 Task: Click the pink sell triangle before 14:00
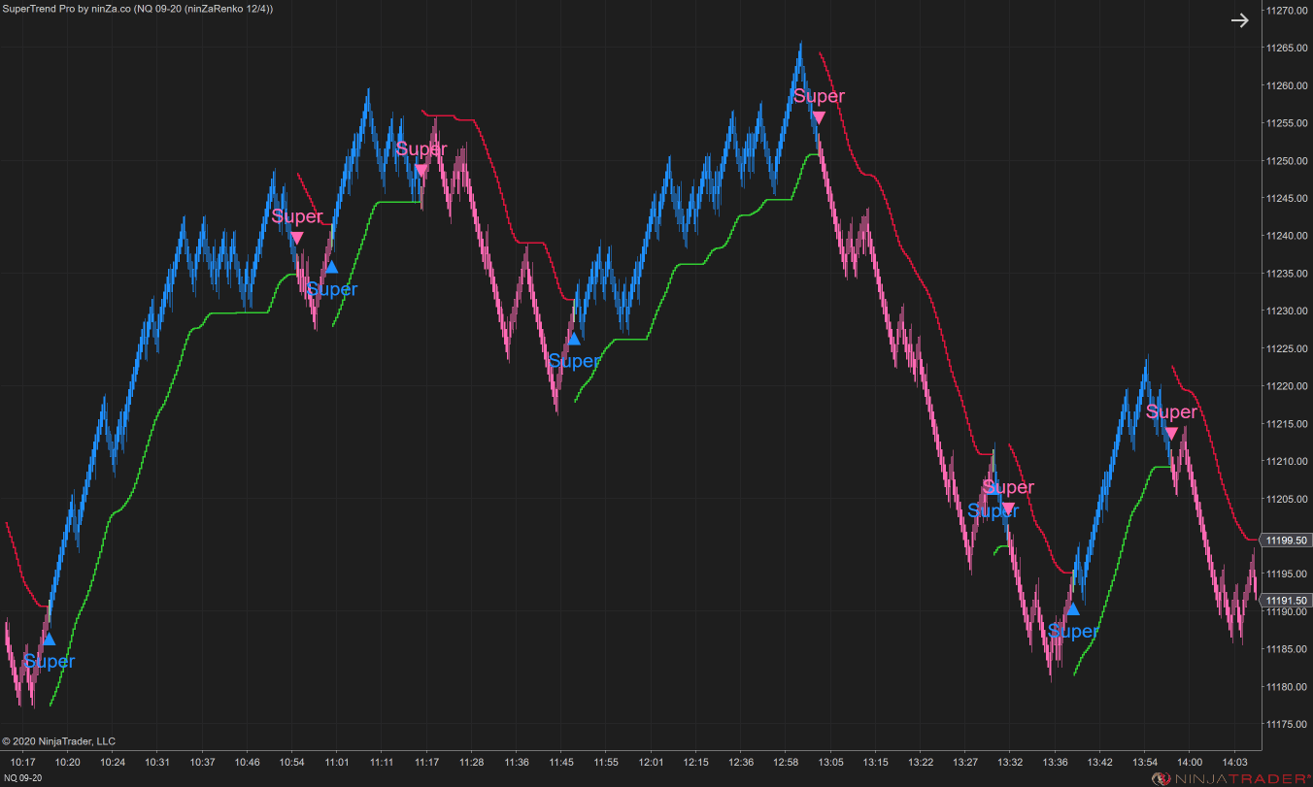point(1171,433)
